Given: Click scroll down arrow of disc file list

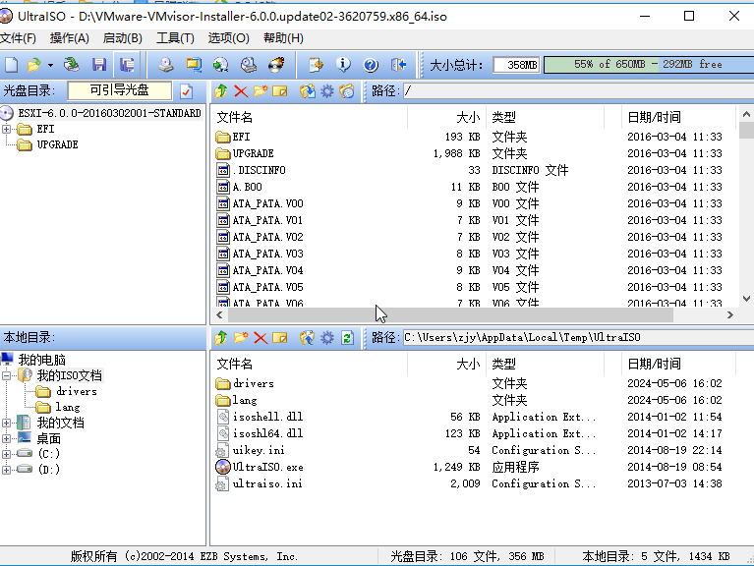Looking at the screenshot, I should point(746,299).
